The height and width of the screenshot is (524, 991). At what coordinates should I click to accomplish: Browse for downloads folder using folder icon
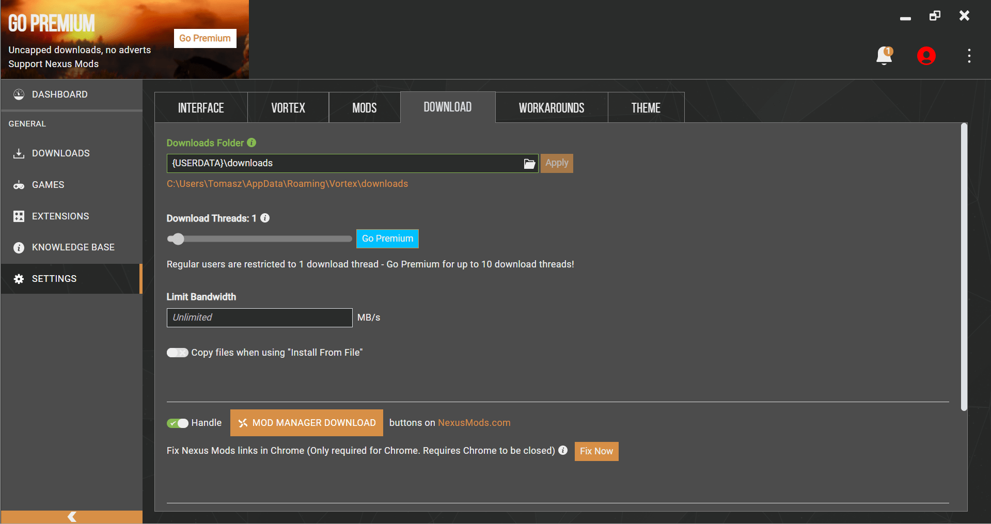pos(529,164)
